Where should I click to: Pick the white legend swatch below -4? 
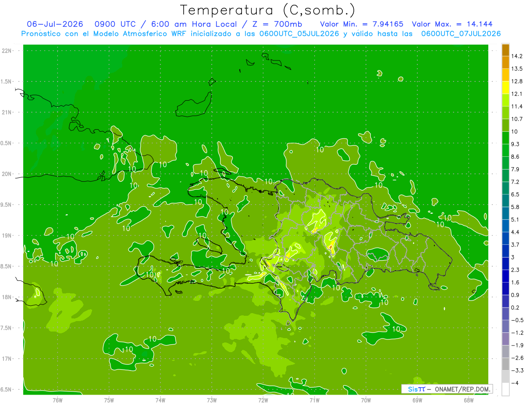pyautogui.click(x=505, y=389)
